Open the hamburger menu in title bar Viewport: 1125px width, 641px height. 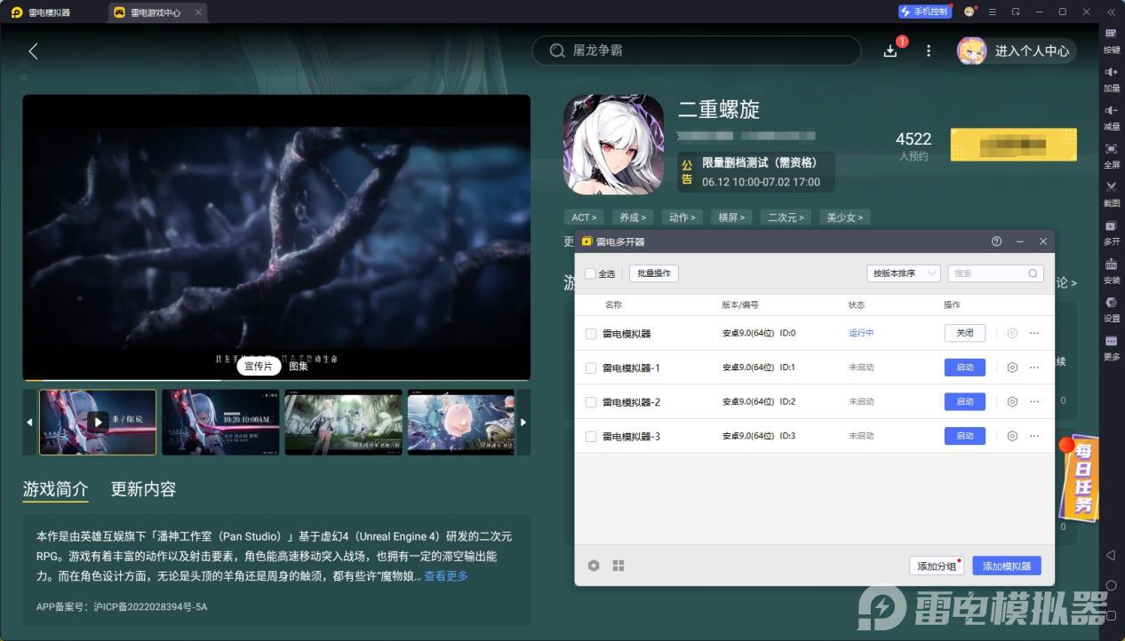[x=993, y=12]
